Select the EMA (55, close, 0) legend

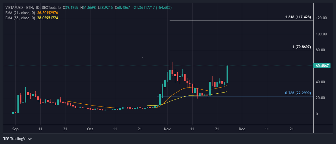pos(20,18)
